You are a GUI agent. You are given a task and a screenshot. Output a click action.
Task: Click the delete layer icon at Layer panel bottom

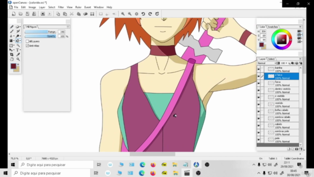(x=301, y=149)
